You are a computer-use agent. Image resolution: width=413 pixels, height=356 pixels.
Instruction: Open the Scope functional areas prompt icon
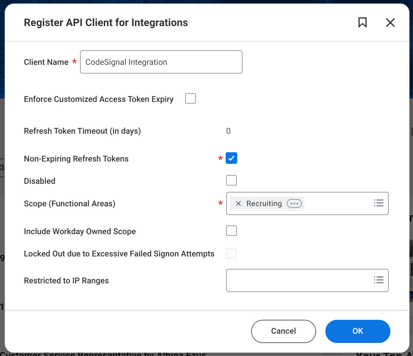(x=379, y=203)
